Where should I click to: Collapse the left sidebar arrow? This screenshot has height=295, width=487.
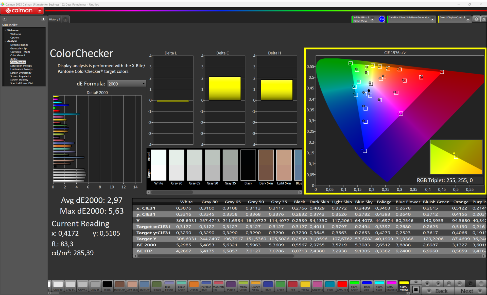pos(43,19)
